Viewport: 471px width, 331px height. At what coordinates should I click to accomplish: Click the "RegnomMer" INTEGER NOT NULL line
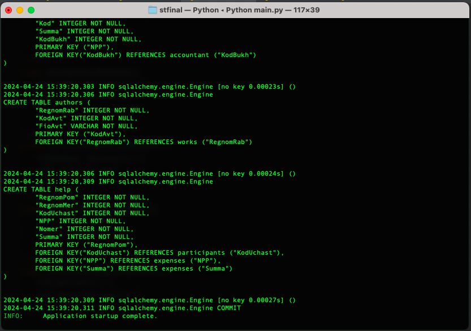(92, 205)
